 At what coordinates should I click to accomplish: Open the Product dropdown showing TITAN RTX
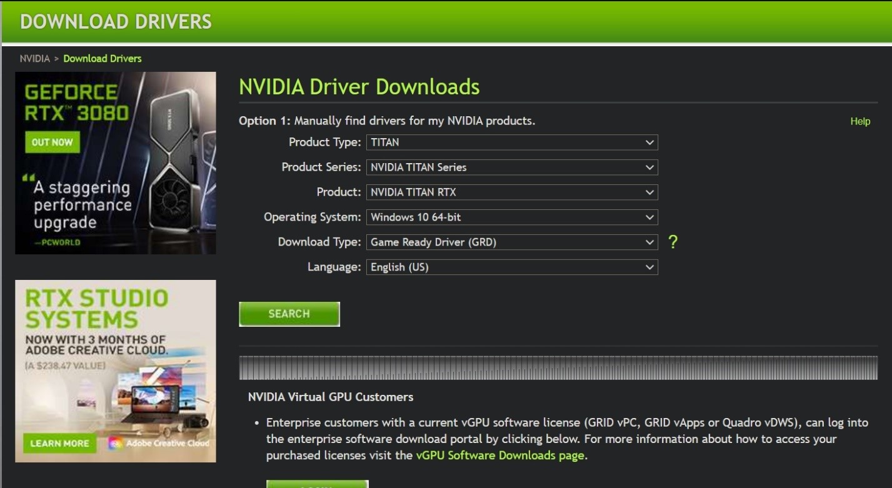pyautogui.click(x=511, y=192)
